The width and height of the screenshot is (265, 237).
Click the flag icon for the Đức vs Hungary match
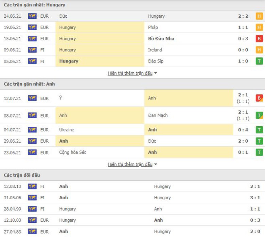[32, 16]
